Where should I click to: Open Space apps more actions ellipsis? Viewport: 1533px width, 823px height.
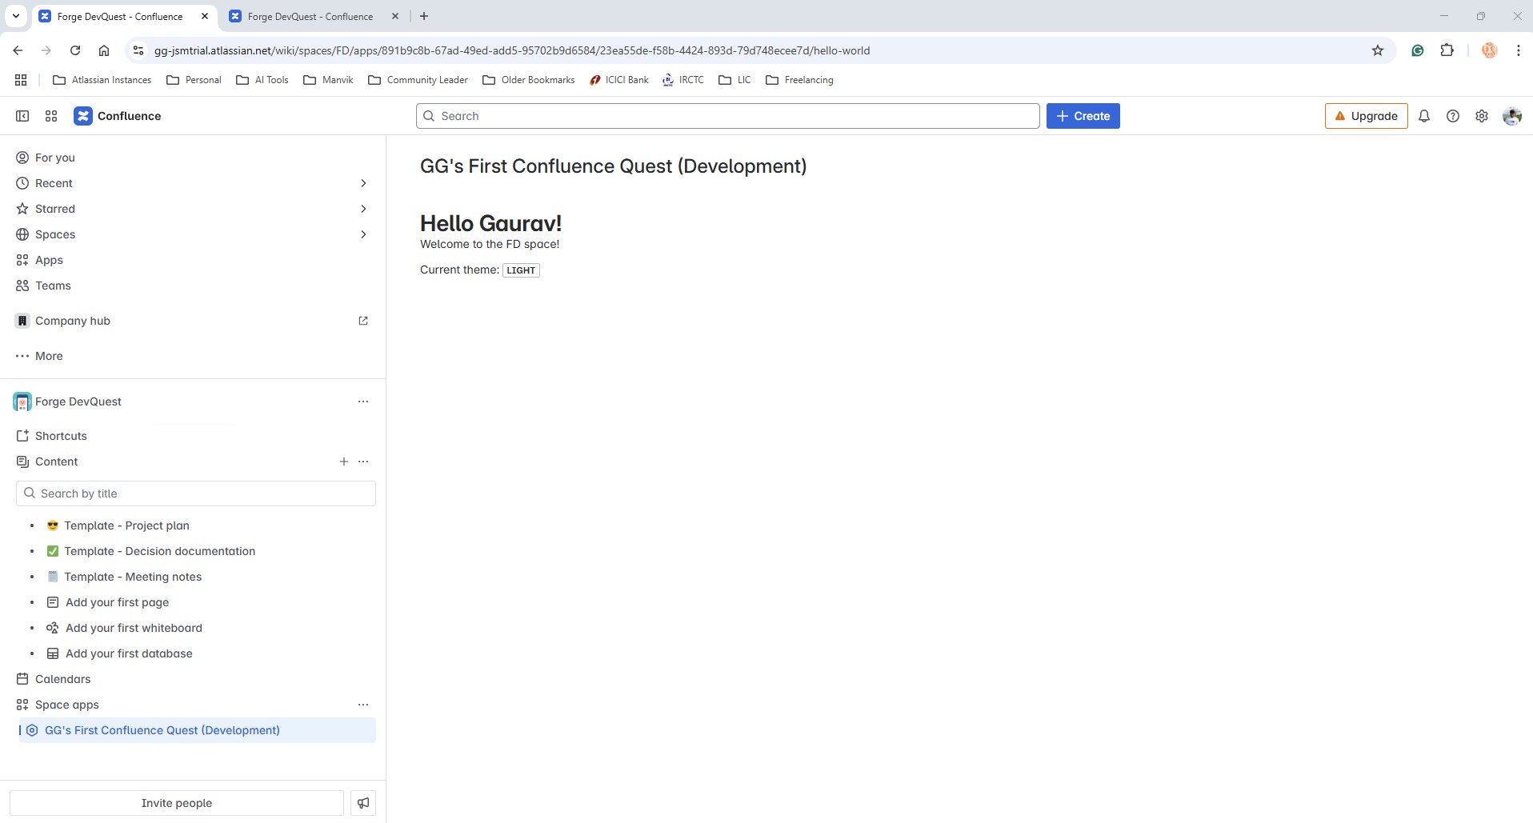pyautogui.click(x=363, y=705)
